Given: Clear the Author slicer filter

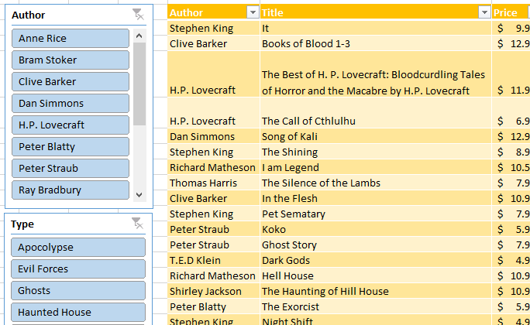Looking at the screenshot, I should pyautogui.click(x=137, y=15).
